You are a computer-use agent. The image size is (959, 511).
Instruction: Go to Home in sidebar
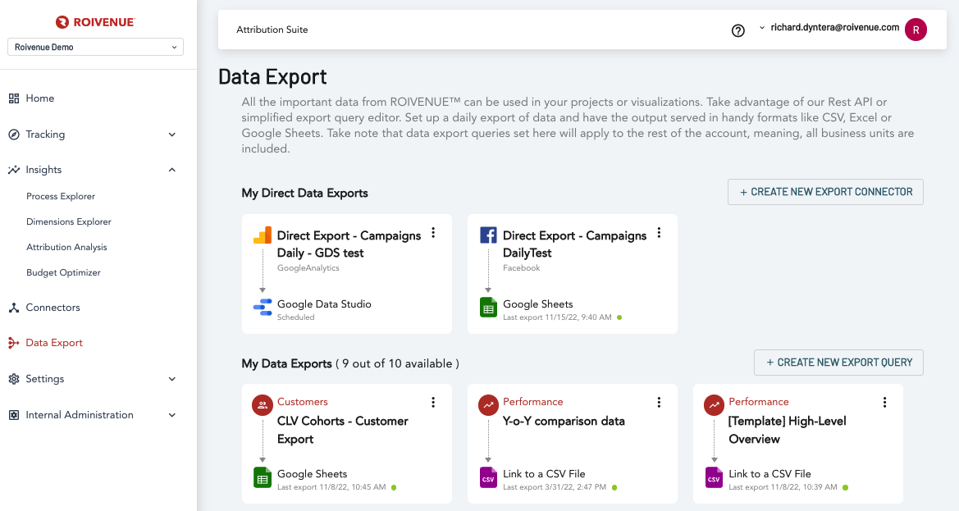click(x=39, y=98)
